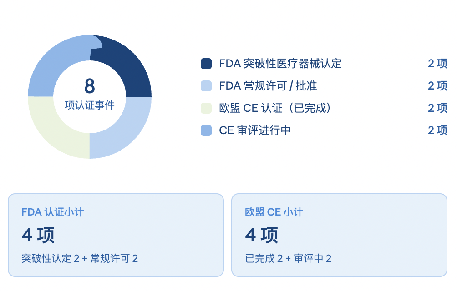
Task: Select the FDA 突破性医疗器械认定 legend label
Action: [x=280, y=64]
